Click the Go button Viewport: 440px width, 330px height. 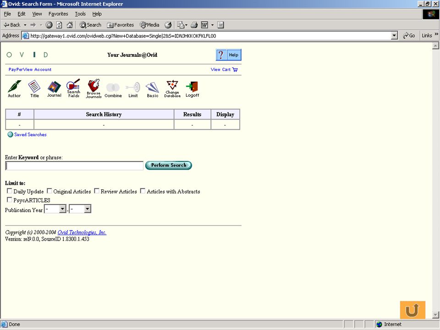point(409,36)
